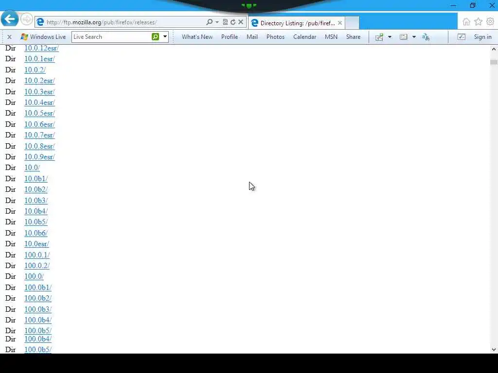Click the checkmark icon next to Sign in
The width and height of the screenshot is (498, 373).
click(462, 37)
